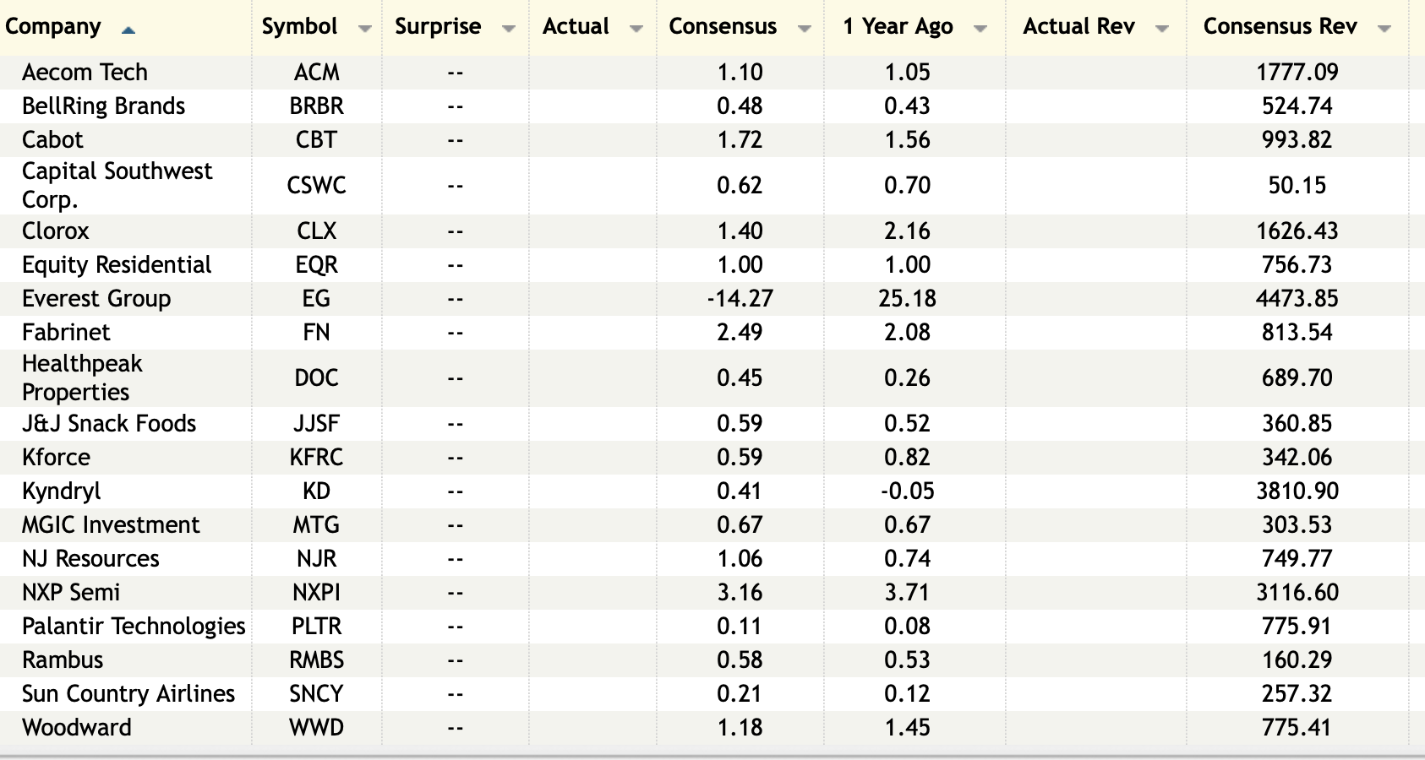Image resolution: width=1425 pixels, height=760 pixels.
Task: Open the Clorox company row
Action: [x=56, y=231]
